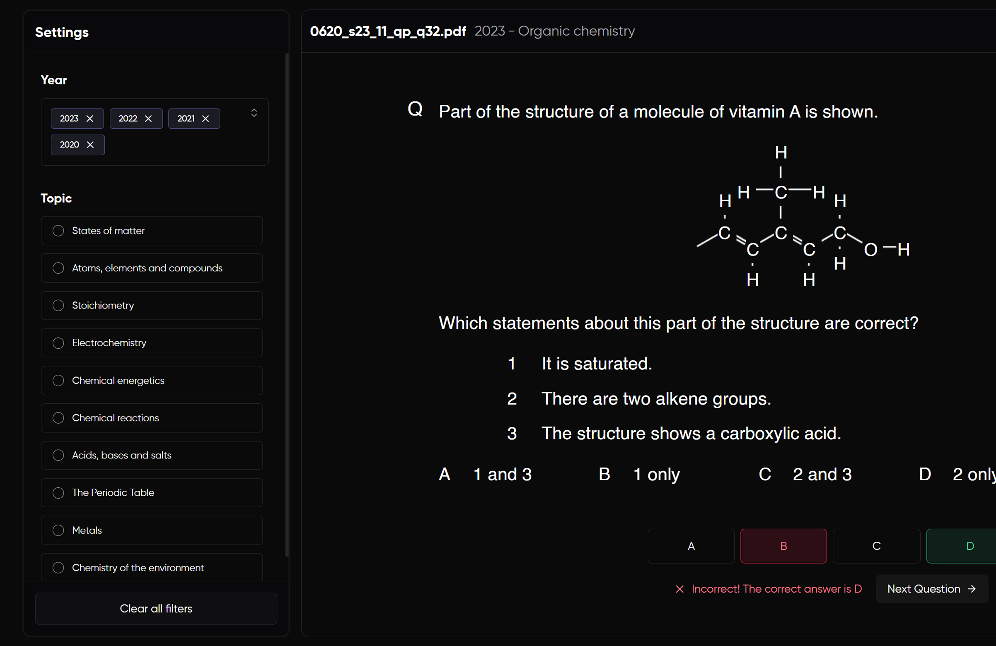Remove the 2023 year filter
The image size is (996, 646).
(89, 118)
